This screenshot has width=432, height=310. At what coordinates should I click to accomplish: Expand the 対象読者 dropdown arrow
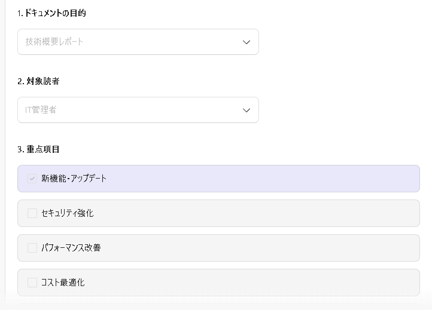pyautogui.click(x=246, y=110)
